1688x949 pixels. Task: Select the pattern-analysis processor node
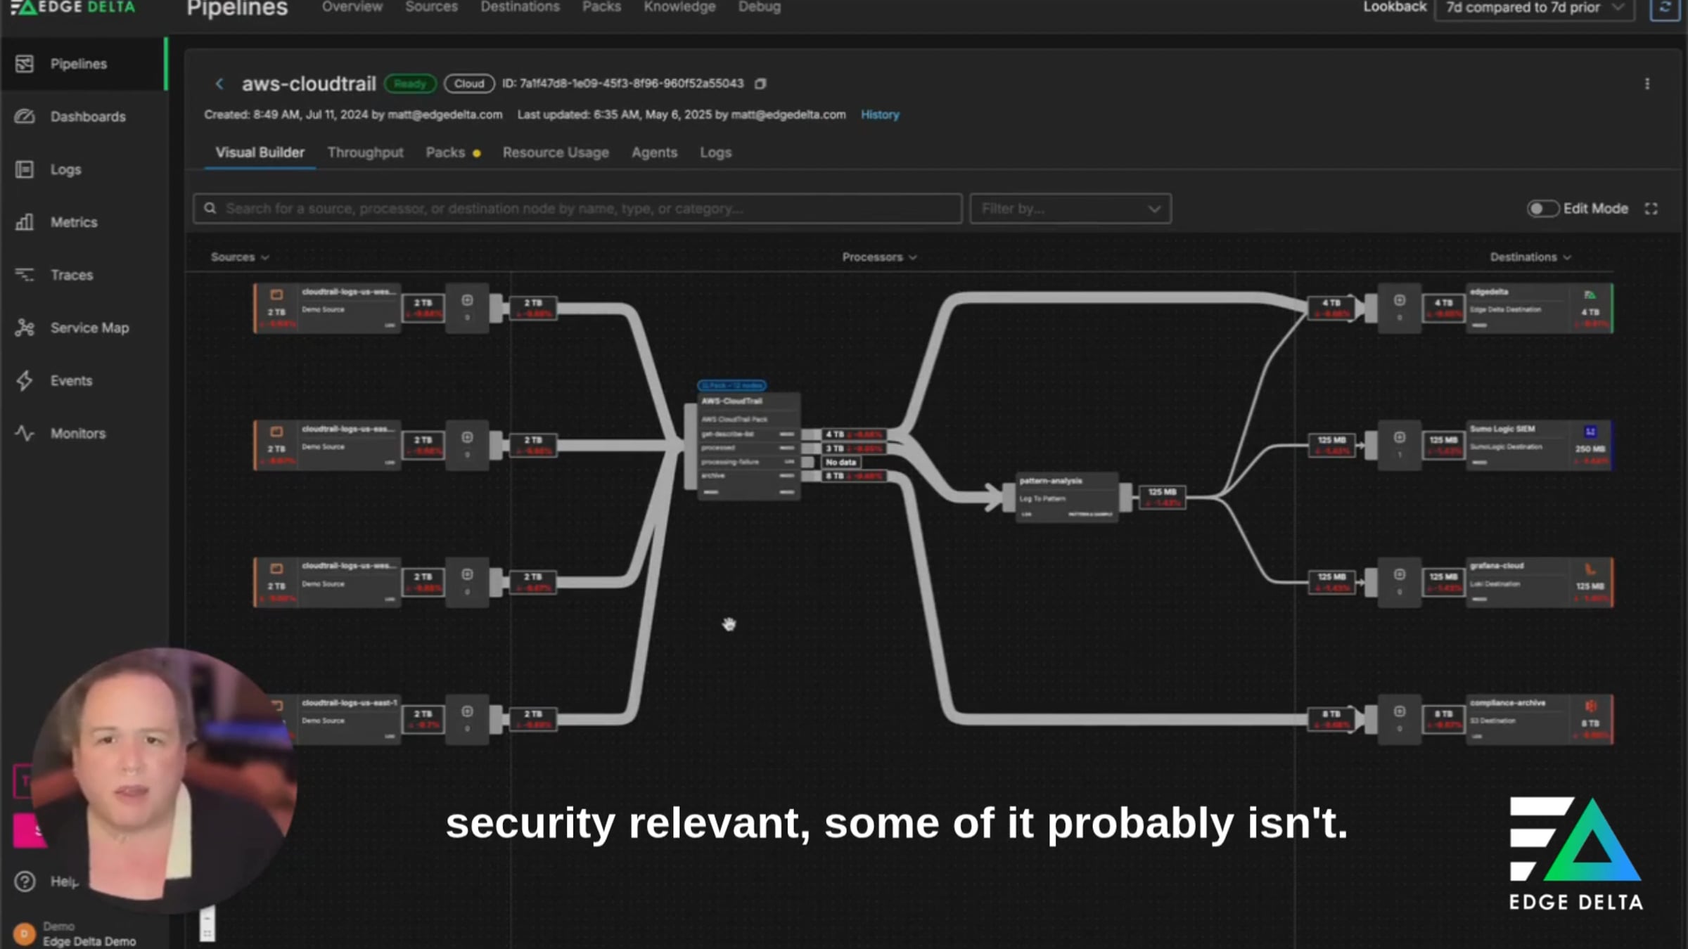click(1066, 496)
